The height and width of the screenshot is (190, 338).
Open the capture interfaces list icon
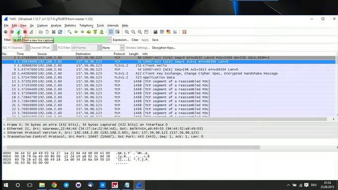(x=6, y=32)
